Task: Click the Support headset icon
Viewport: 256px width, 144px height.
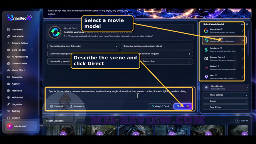Action: [x=8, y=118]
